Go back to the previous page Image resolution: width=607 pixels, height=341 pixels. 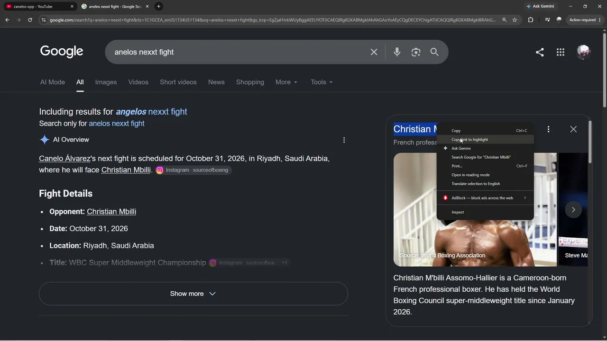pos(7,20)
